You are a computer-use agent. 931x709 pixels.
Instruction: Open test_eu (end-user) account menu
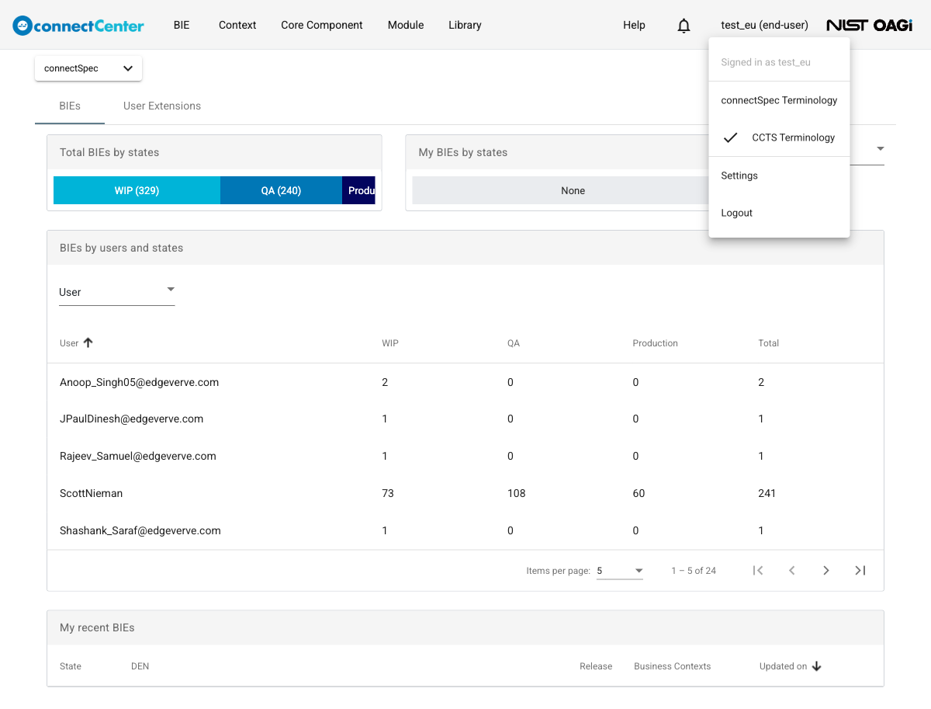pos(764,25)
